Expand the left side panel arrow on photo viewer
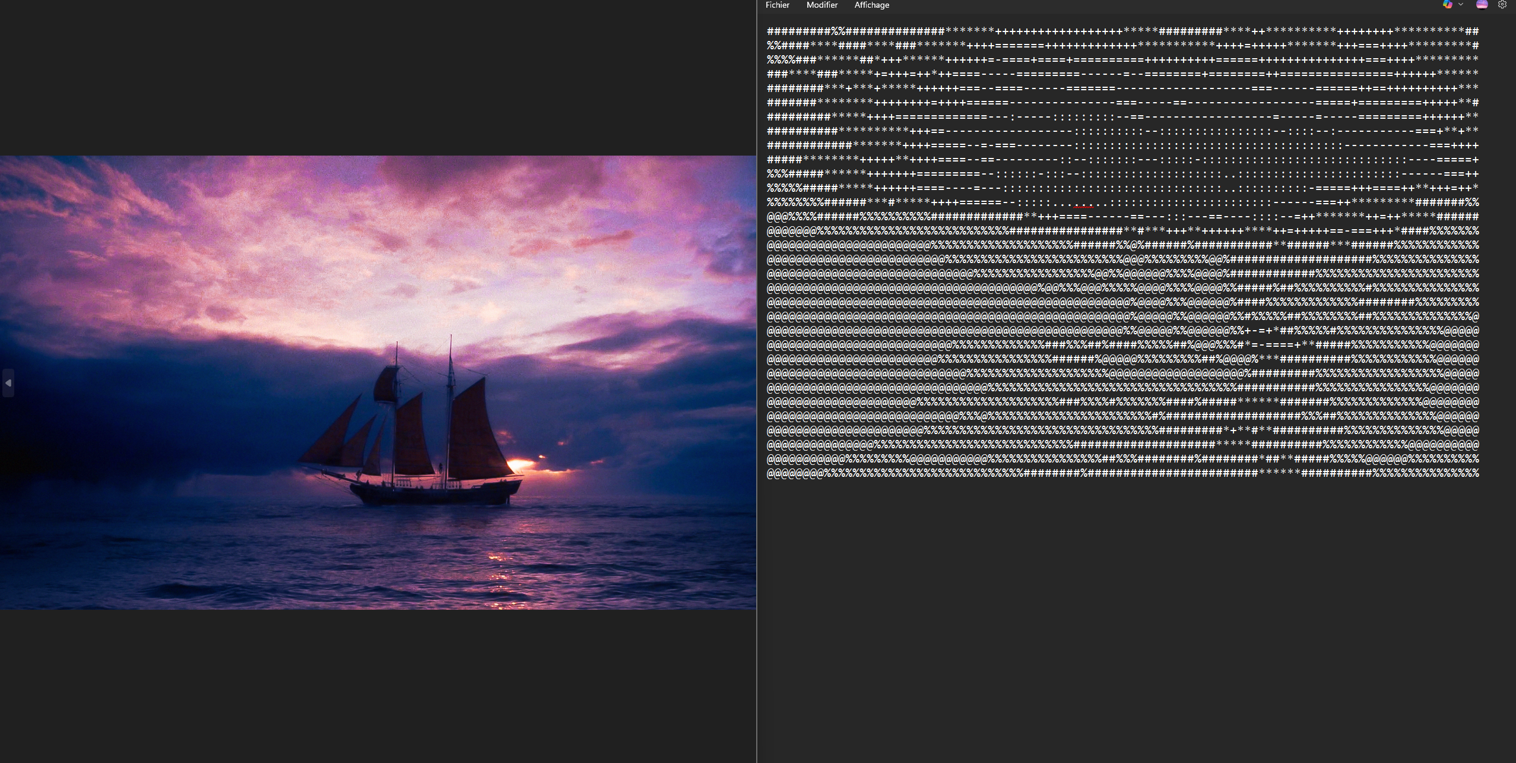This screenshot has height=763, width=1516. point(8,383)
